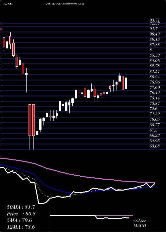This screenshot has height=232, width=166.
Task: Select the 75.14 price axis label
Action: tap(155, 98)
